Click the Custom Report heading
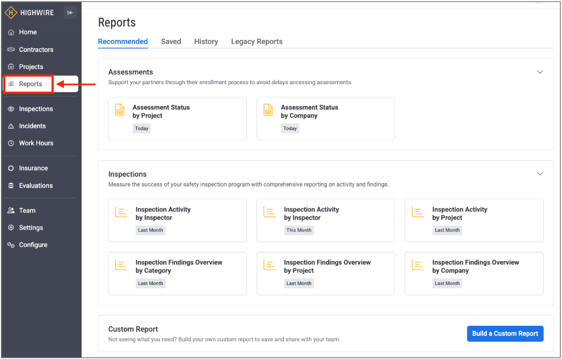The height and width of the screenshot is (359, 562). [x=133, y=330]
